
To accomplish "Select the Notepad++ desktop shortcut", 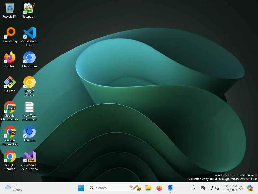I will coord(29,10).
